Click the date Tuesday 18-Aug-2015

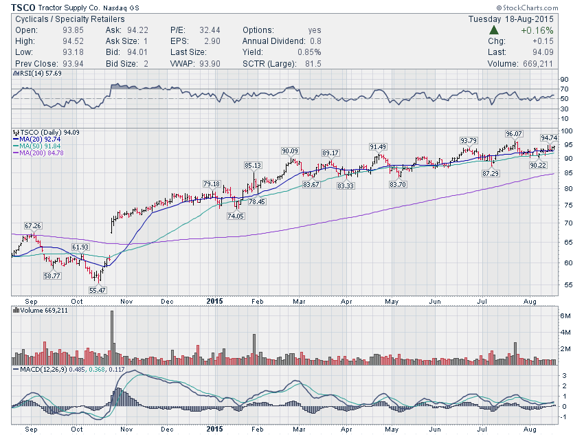[511, 19]
